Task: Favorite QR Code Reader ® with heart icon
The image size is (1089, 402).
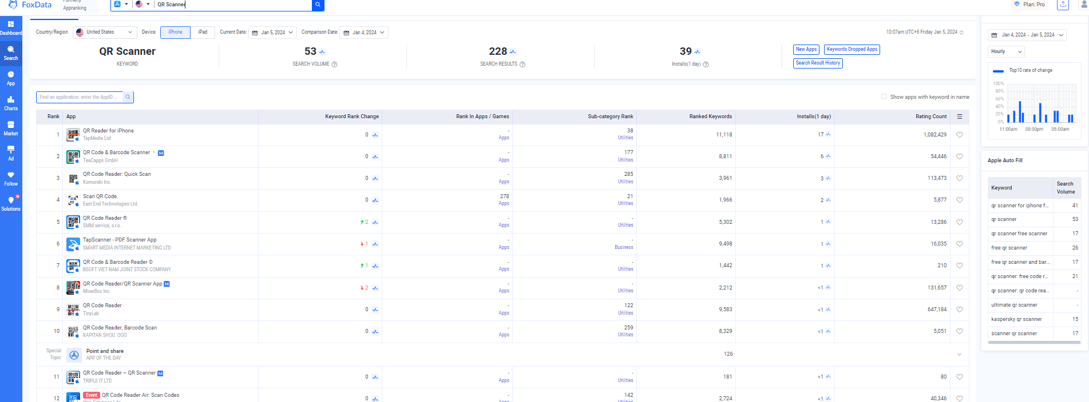Action: [960, 222]
